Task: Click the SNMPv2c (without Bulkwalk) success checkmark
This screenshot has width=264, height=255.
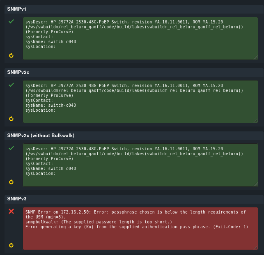Action: coord(11,148)
